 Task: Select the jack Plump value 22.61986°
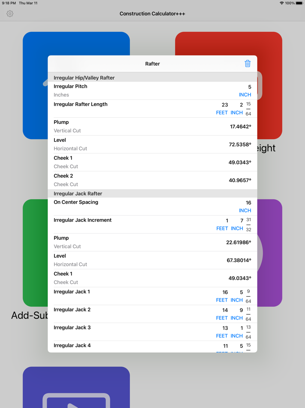point(239,243)
